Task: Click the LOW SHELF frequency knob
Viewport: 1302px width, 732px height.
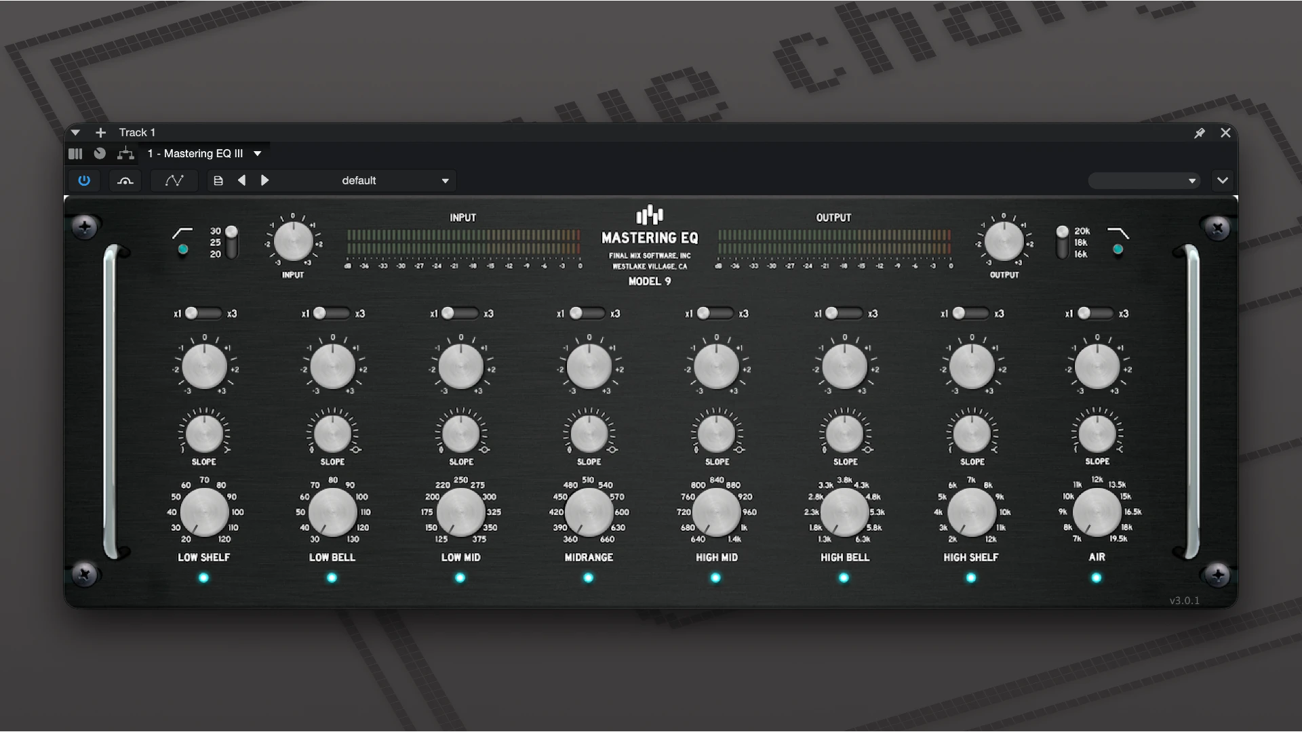Action: [x=204, y=512]
